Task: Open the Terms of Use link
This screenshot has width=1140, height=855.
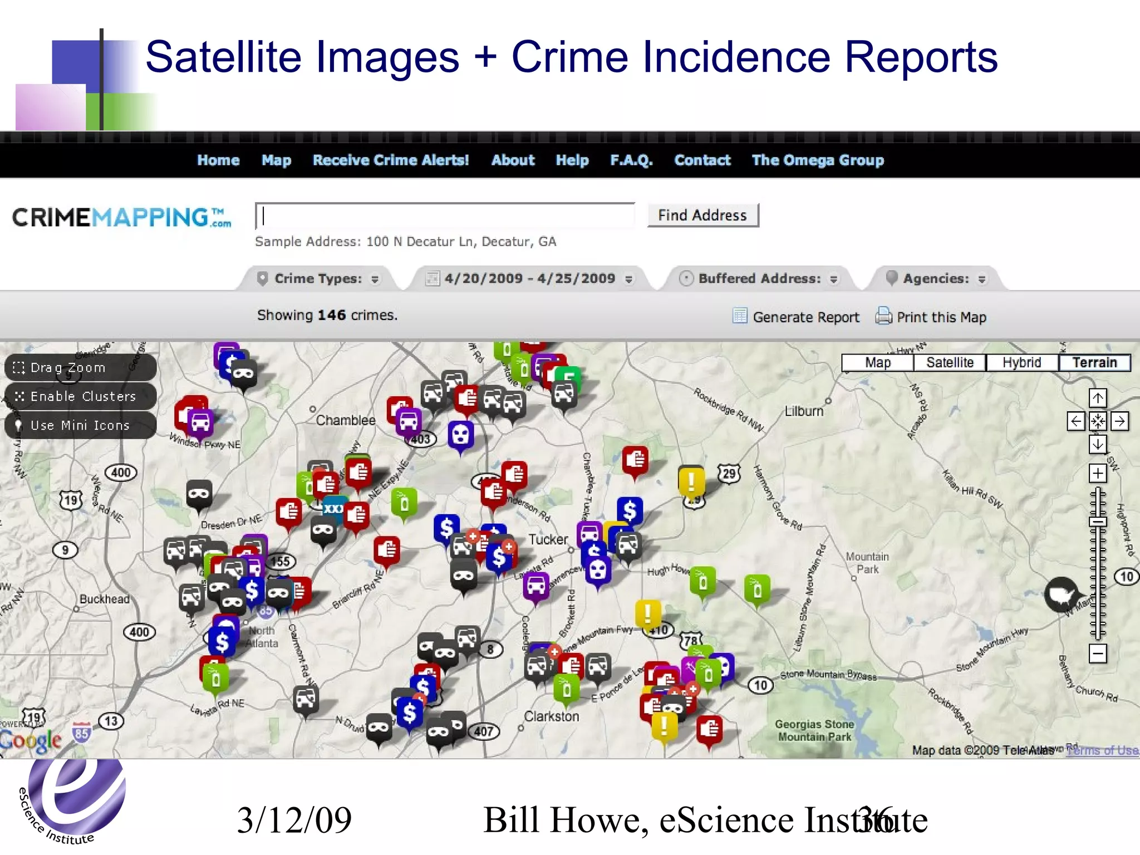Action: tap(1103, 750)
